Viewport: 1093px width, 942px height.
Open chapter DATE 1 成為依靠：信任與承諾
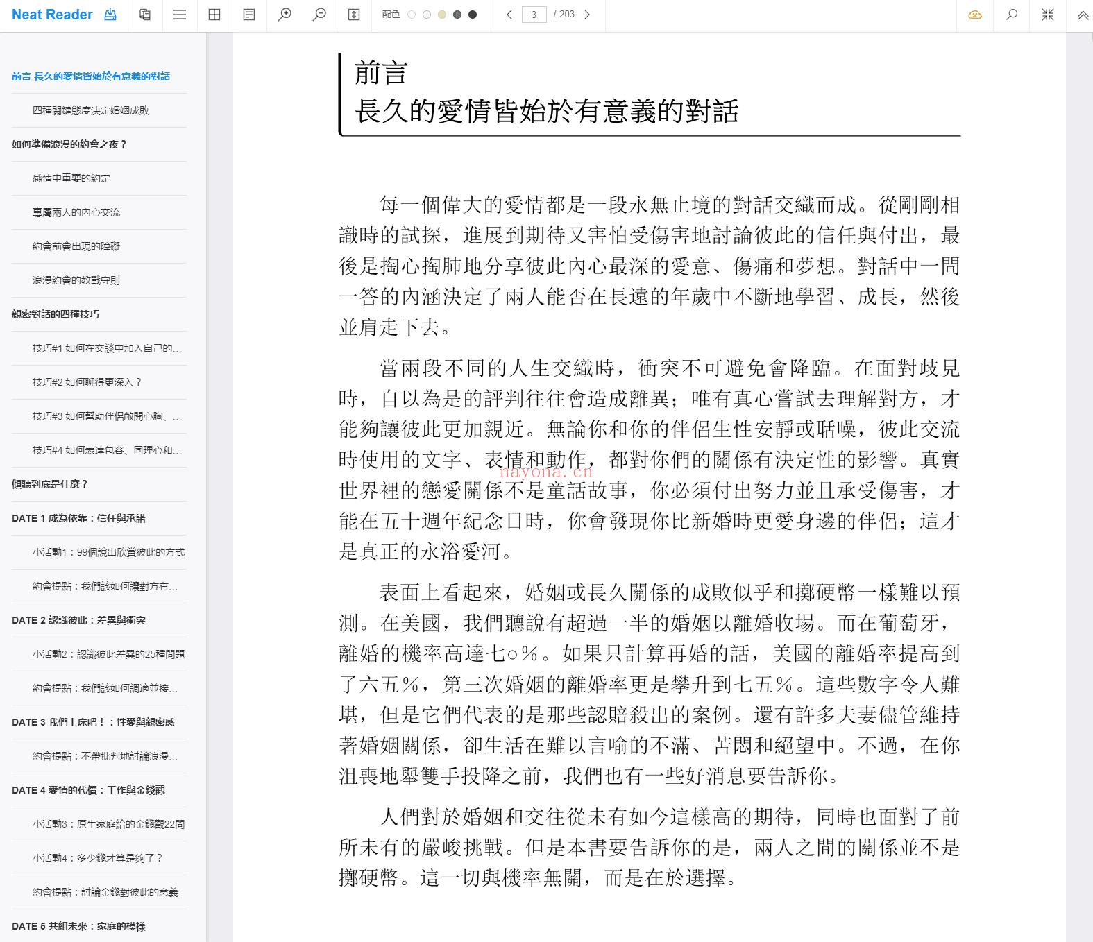click(79, 518)
